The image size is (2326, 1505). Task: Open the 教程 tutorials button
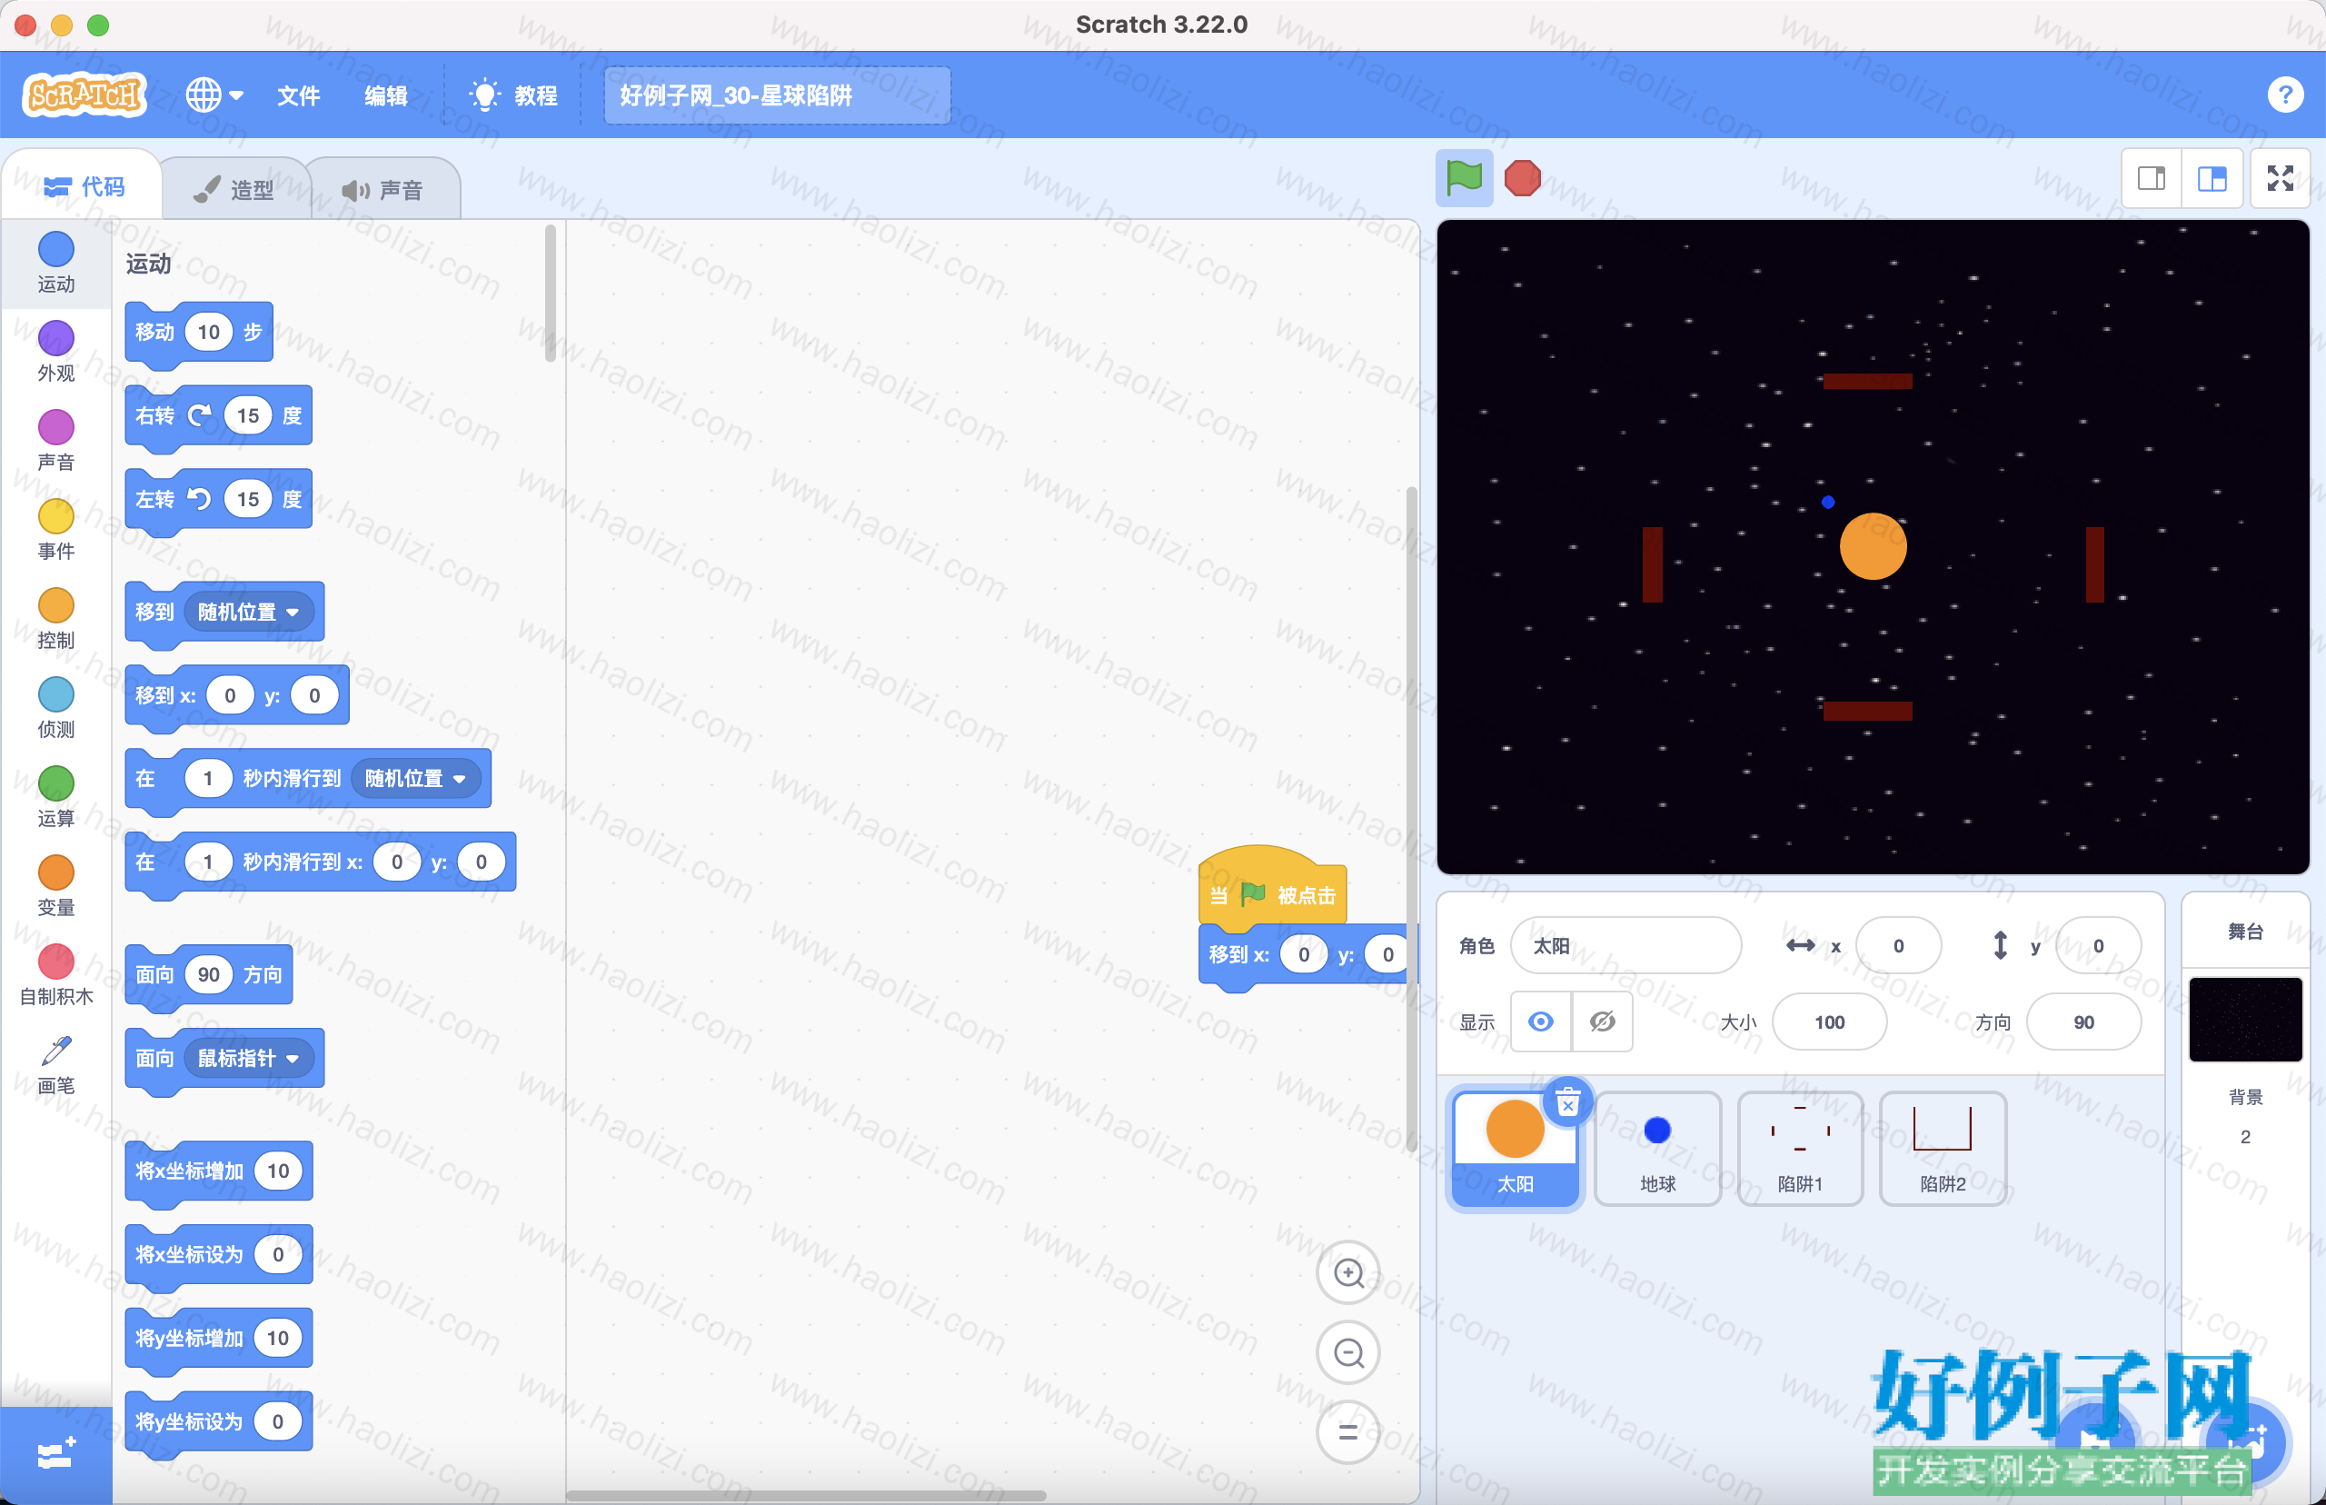click(514, 95)
